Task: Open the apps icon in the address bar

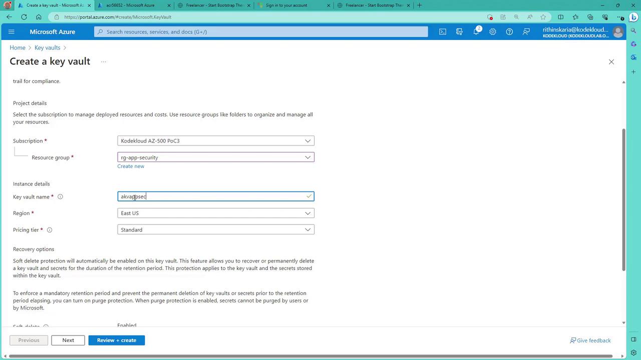Action: coord(503,17)
